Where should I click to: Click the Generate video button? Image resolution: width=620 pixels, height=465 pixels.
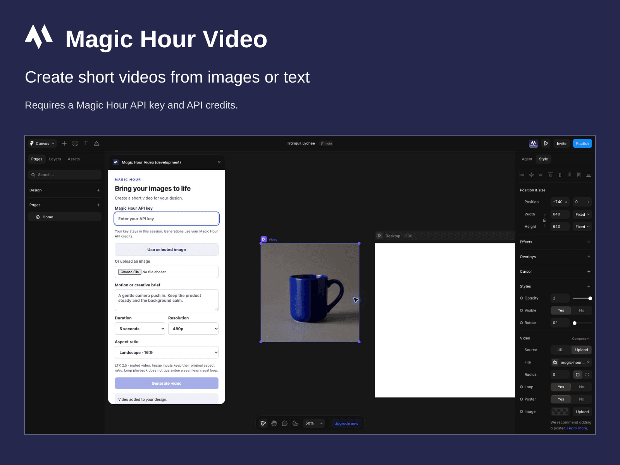tap(167, 383)
